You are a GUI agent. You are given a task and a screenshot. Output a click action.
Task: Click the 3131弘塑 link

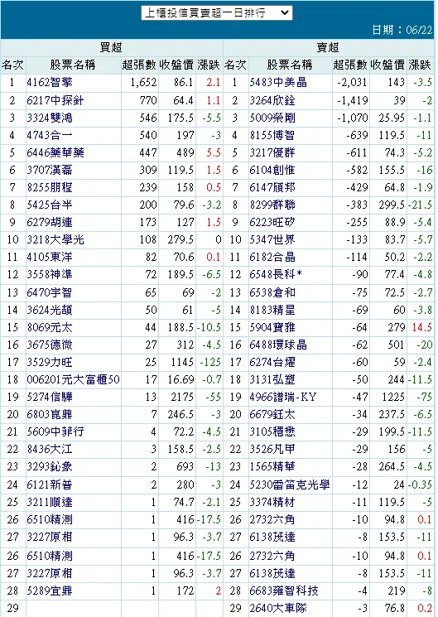coord(272,379)
